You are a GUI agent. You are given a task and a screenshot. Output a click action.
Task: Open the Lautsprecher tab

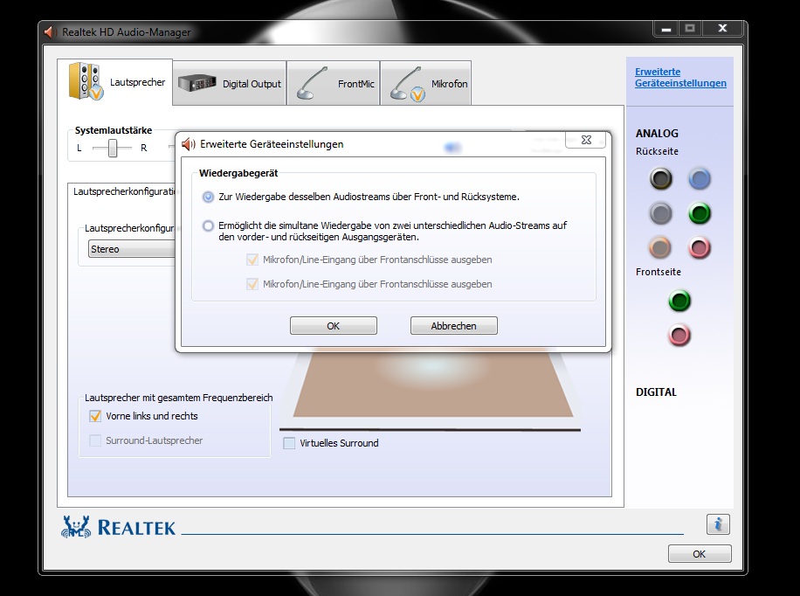(114, 82)
